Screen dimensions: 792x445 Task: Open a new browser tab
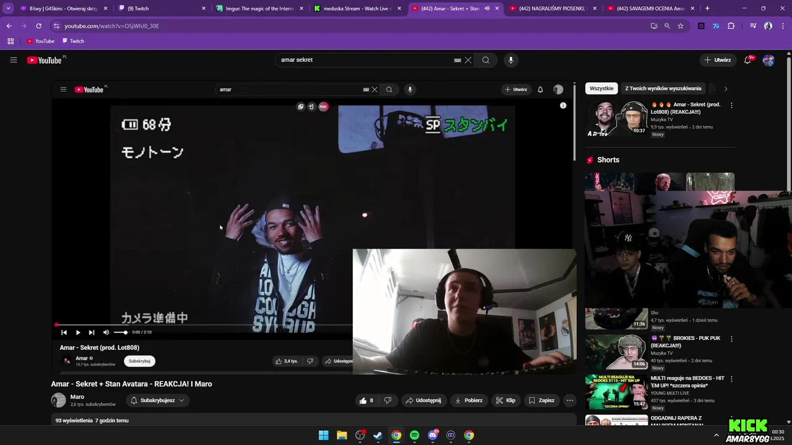[707, 9]
